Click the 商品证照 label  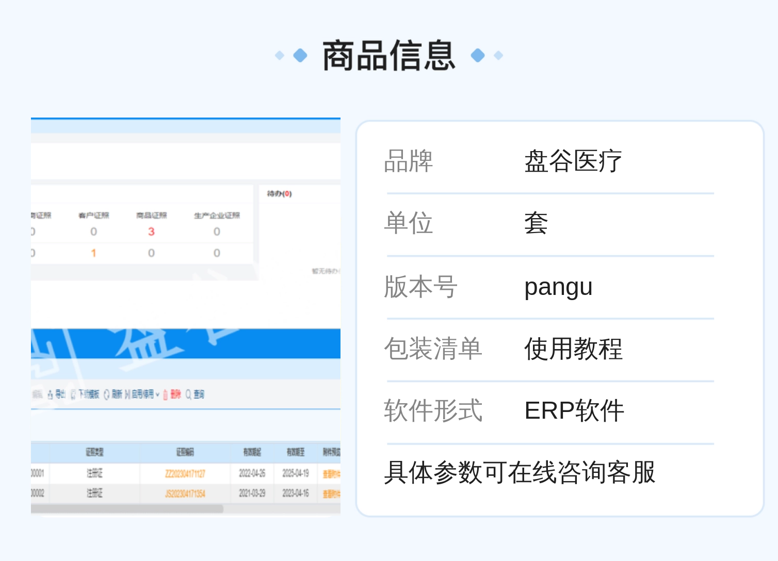click(x=151, y=216)
